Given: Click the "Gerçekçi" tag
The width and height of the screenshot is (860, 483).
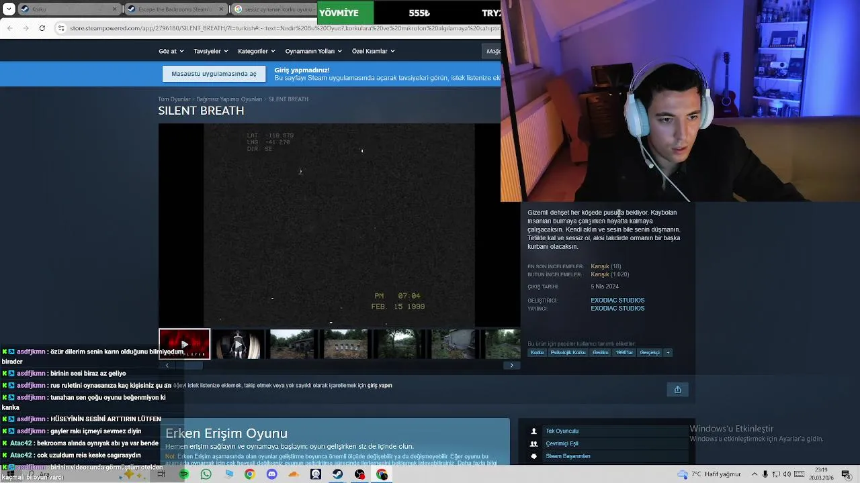Looking at the screenshot, I should pos(650,352).
